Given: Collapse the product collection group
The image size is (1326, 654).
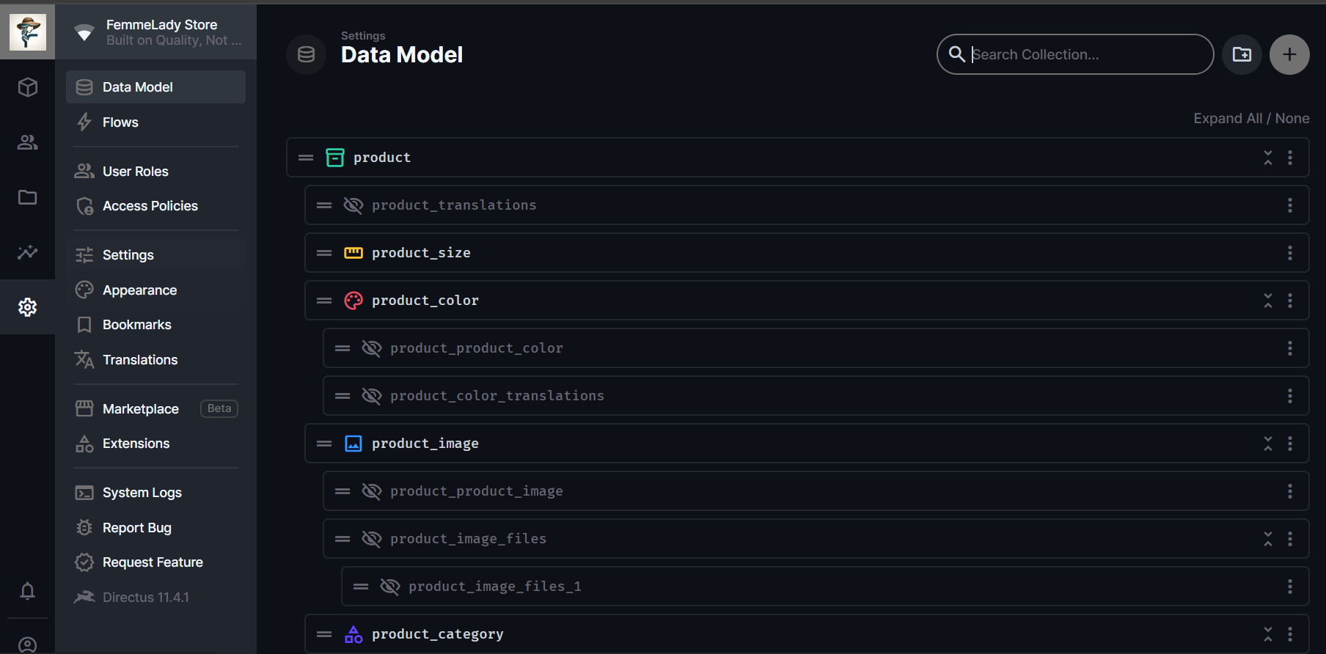Looking at the screenshot, I should tap(1268, 158).
